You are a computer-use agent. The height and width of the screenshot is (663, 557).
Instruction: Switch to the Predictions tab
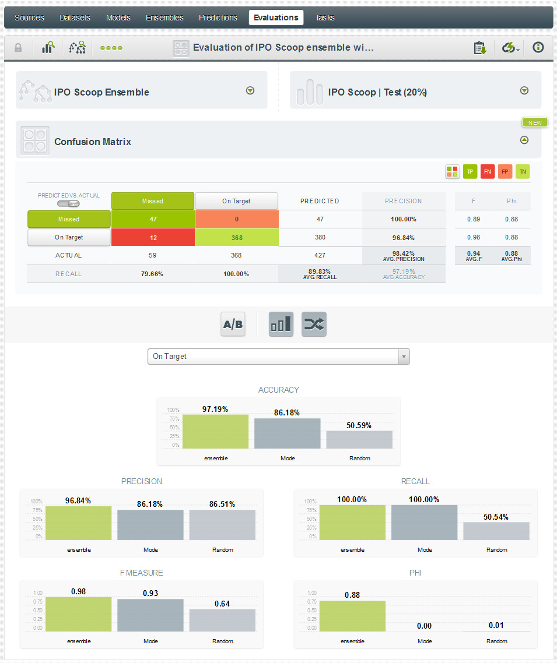[218, 17]
